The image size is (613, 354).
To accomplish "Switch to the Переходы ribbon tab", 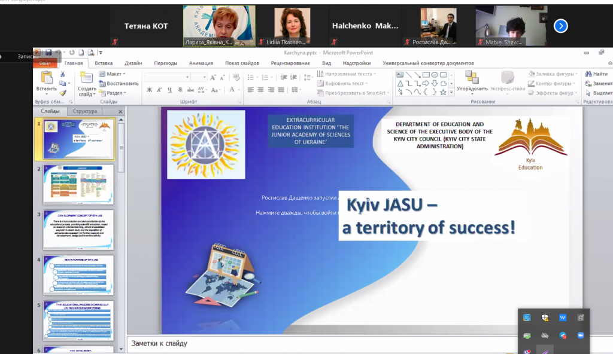I will 165,63.
